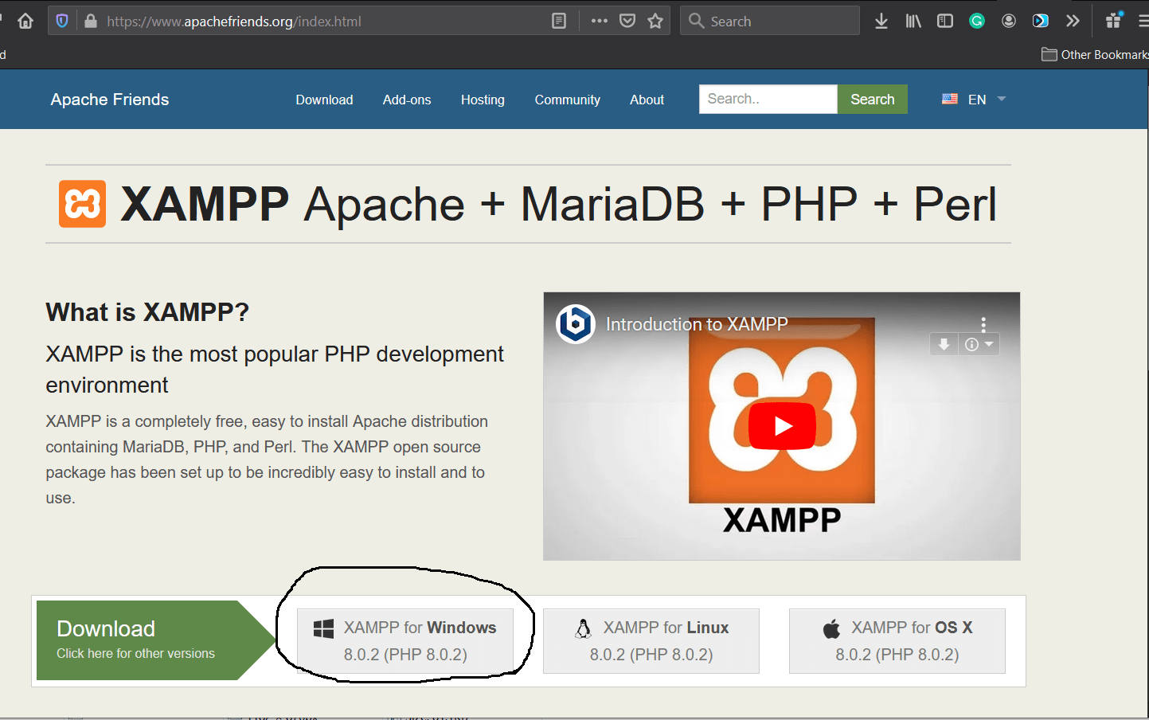Open the page actions three-dot menu
The image size is (1149, 720).
pos(600,21)
